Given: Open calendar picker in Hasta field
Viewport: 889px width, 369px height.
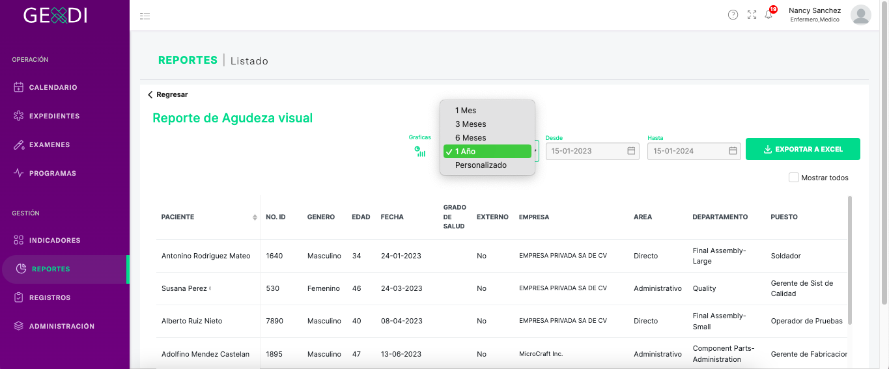Looking at the screenshot, I should (x=733, y=151).
